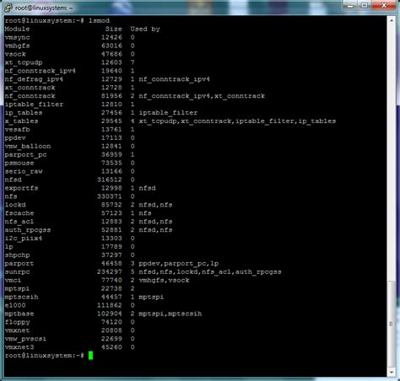The image size is (400, 381).
Task: Select module name 'vesafb'
Action: coord(17,130)
